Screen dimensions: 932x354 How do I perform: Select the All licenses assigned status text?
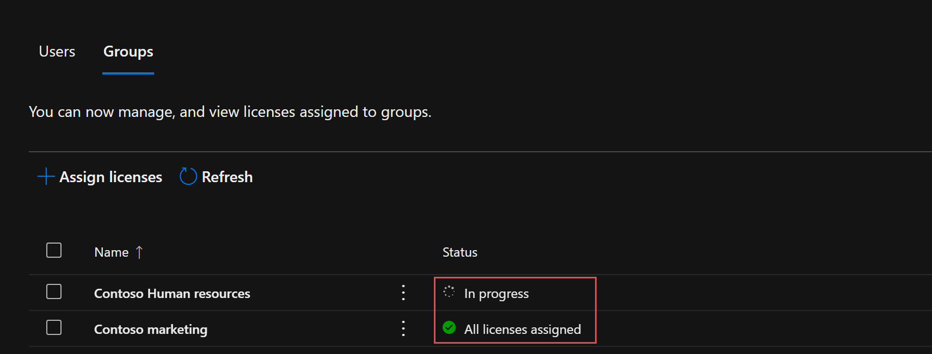522,328
